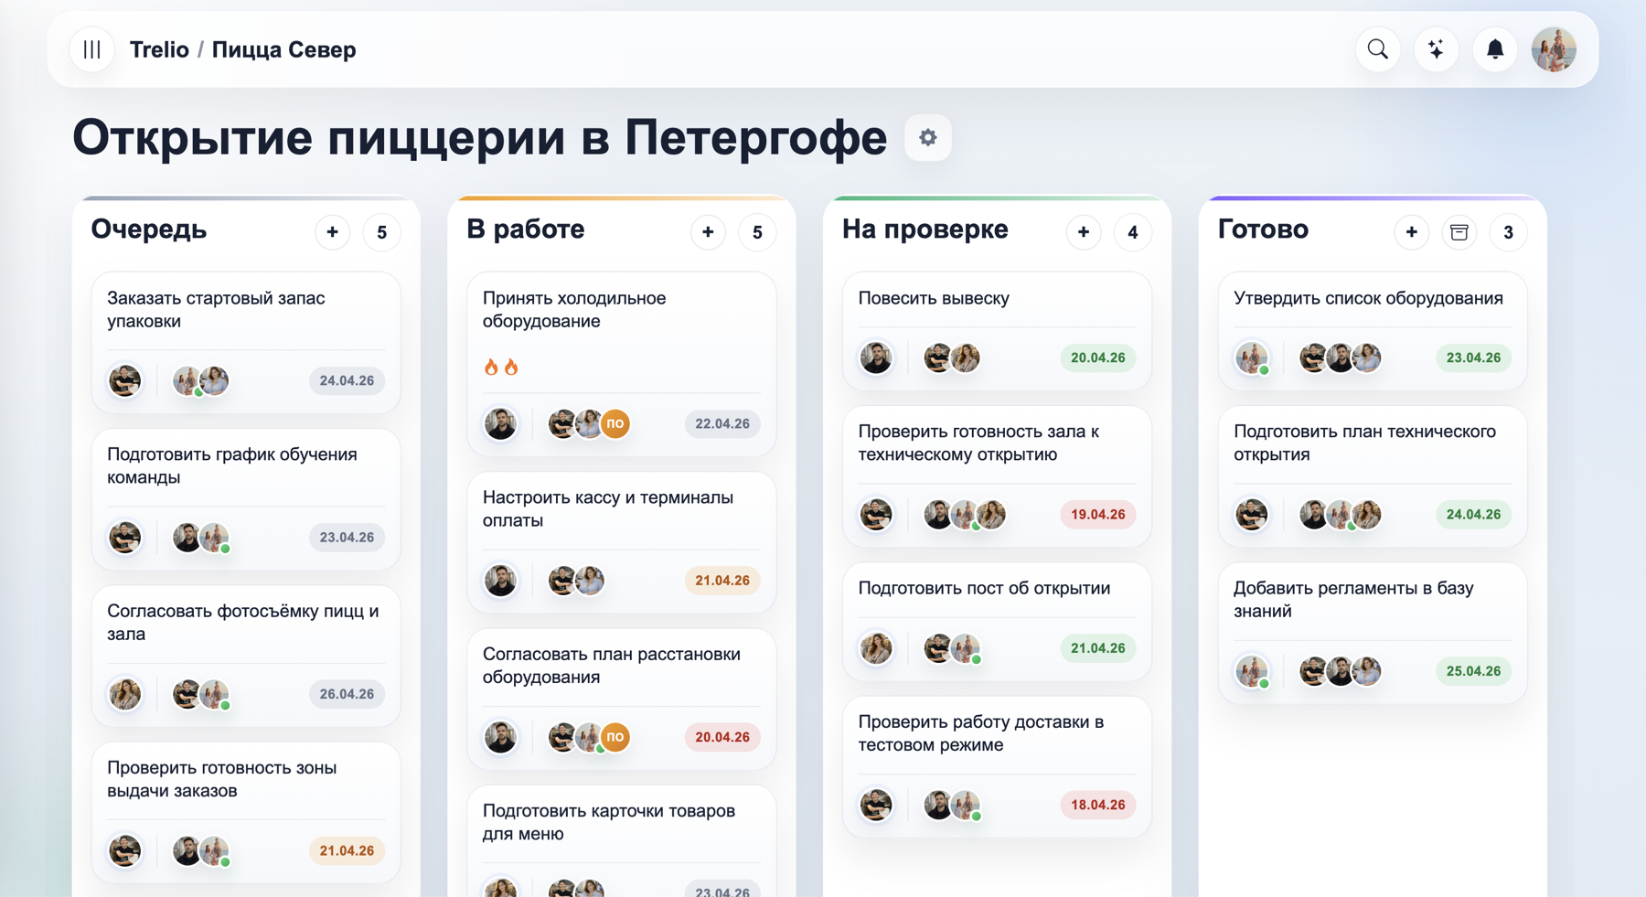Open user profile avatar in header
1646x897 pixels.
[1554, 49]
